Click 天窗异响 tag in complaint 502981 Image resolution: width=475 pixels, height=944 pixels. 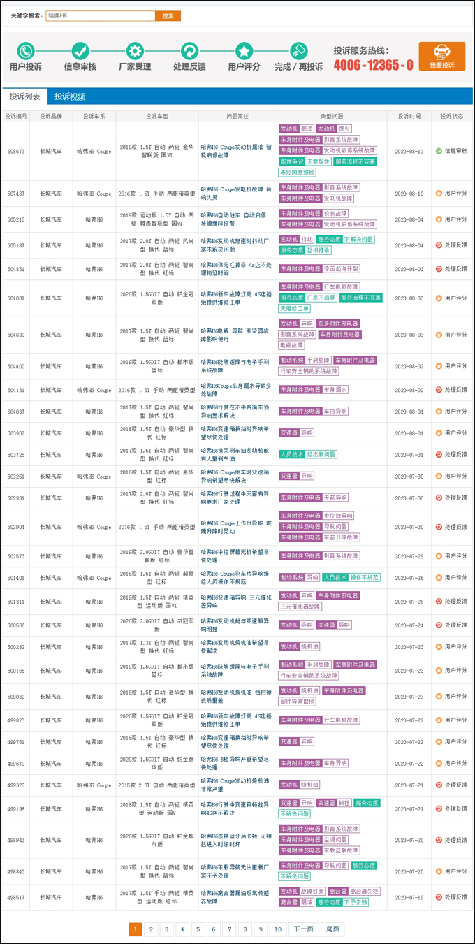(335, 498)
